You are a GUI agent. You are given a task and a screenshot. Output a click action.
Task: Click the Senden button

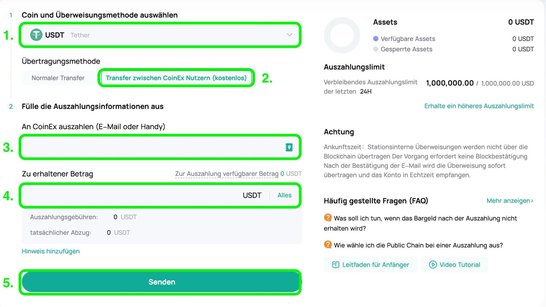[x=162, y=282]
